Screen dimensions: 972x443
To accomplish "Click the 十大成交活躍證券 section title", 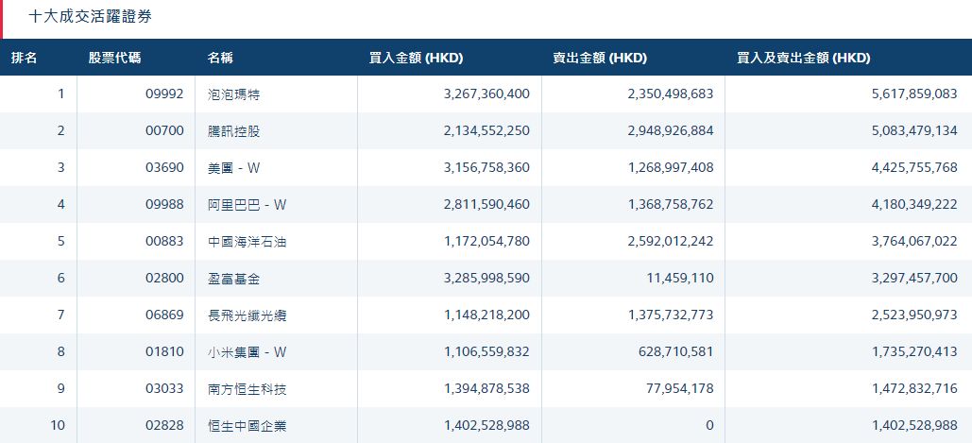I will click(90, 17).
